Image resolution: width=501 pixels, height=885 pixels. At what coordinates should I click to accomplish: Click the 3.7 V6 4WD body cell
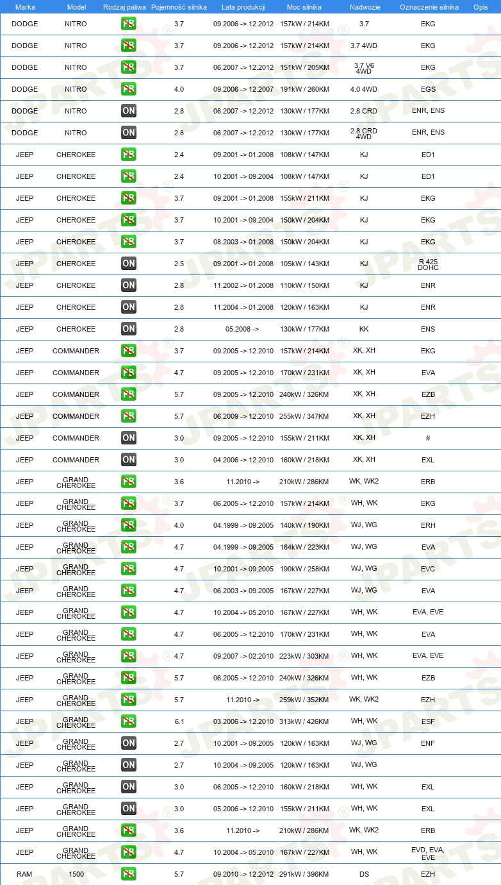[x=364, y=68]
